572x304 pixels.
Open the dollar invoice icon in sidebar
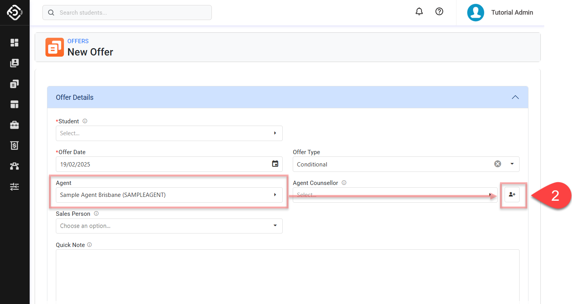pyautogui.click(x=14, y=146)
